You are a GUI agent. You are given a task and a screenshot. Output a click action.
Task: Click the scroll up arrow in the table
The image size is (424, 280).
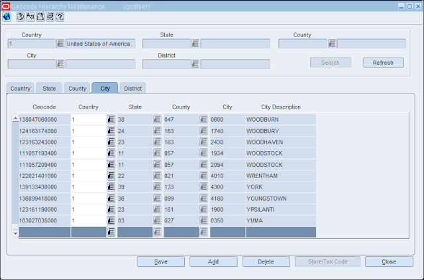(x=15, y=118)
